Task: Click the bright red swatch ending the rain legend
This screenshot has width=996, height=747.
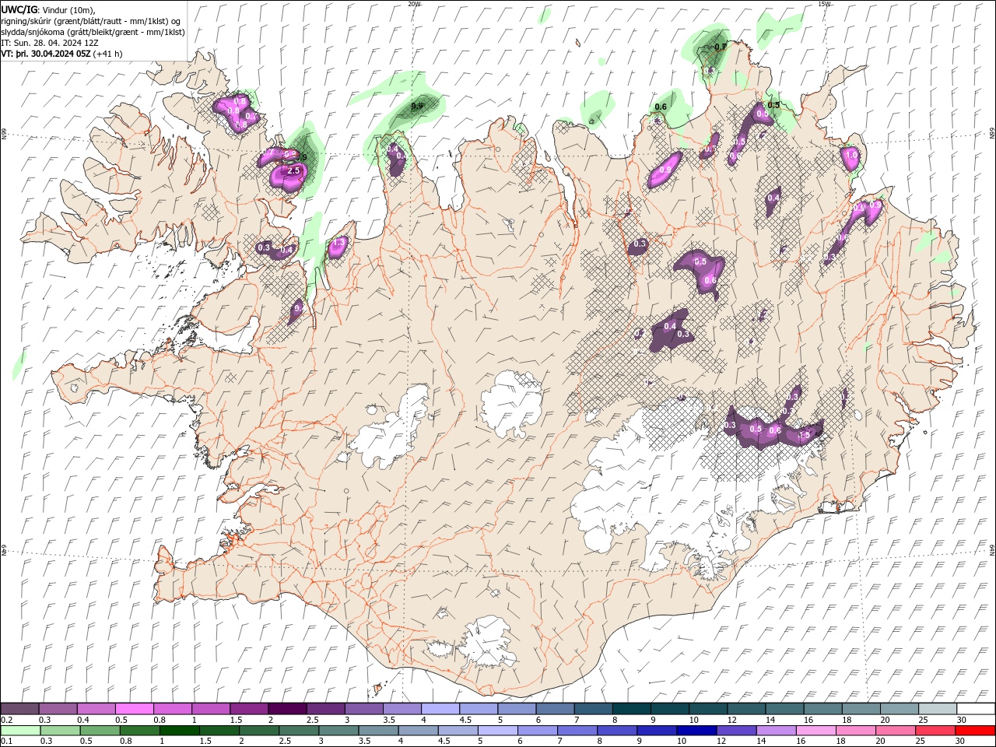Action: point(975,731)
